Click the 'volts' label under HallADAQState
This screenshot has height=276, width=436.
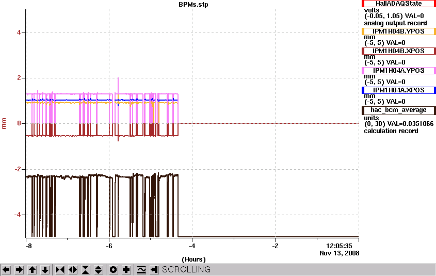(372, 10)
